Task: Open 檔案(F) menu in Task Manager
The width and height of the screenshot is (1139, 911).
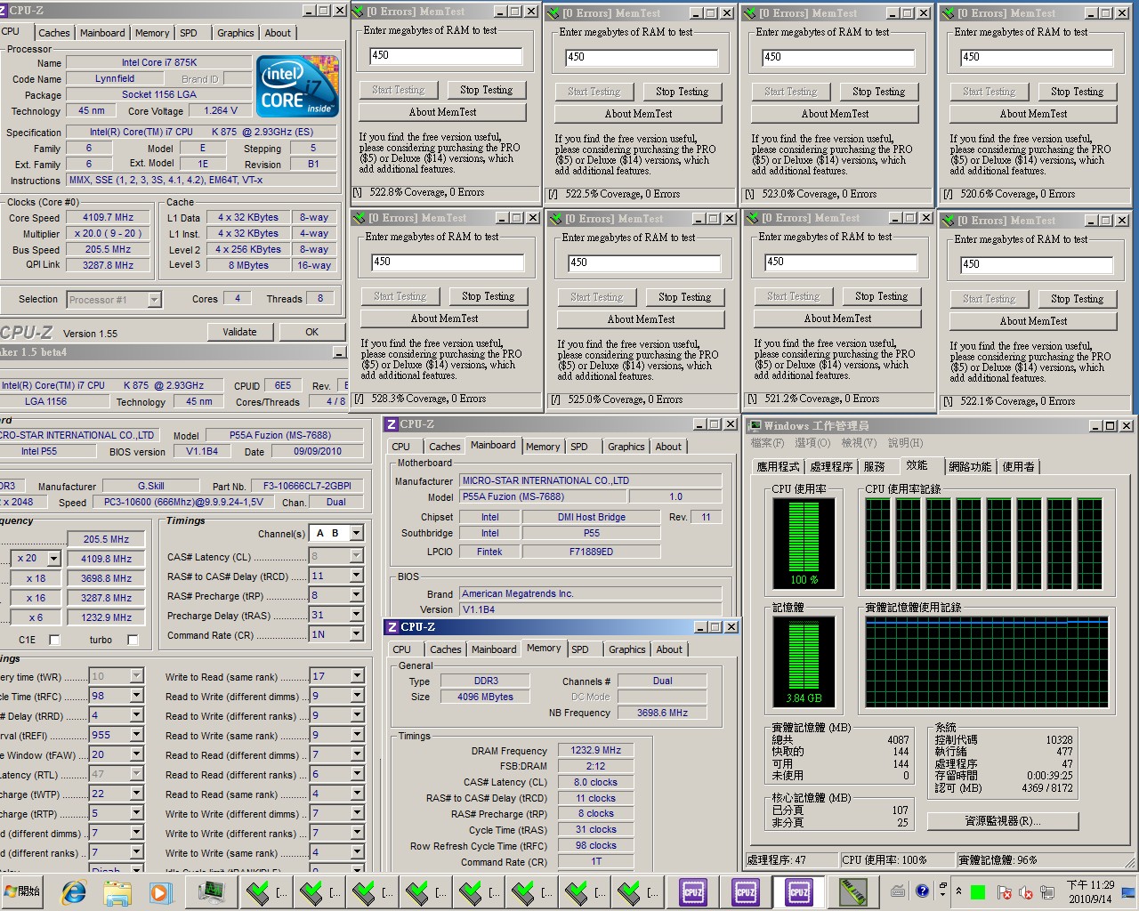Action: (767, 443)
